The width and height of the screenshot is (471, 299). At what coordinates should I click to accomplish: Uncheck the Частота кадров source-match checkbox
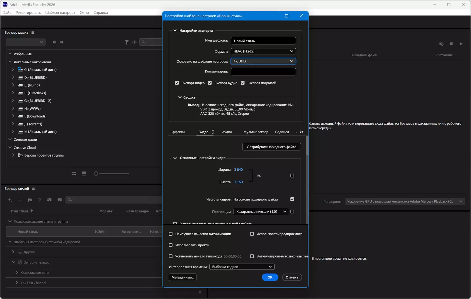pos(292,199)
